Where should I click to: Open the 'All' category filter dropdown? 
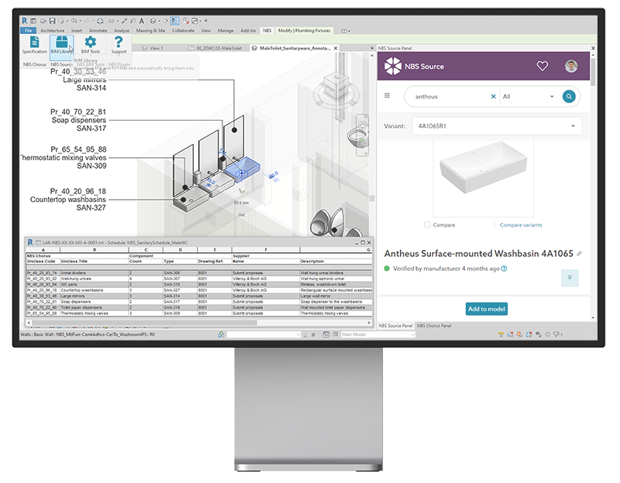(x=528, y=96)
